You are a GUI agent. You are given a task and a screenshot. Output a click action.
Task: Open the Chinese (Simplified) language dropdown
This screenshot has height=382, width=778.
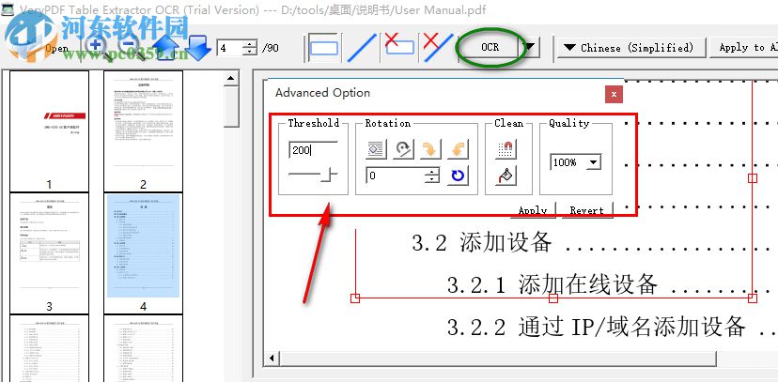coord(632,48)
